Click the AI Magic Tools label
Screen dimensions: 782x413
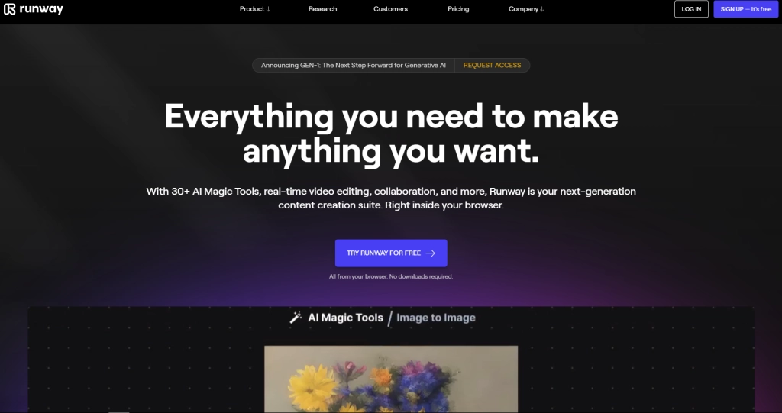coord(345,318)
